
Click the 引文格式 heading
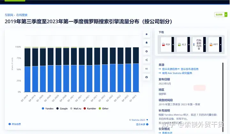pos(164,129)
